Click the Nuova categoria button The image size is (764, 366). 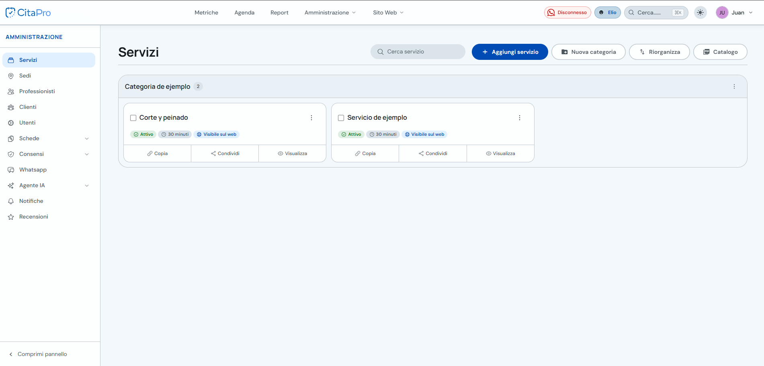coord(588,52)
